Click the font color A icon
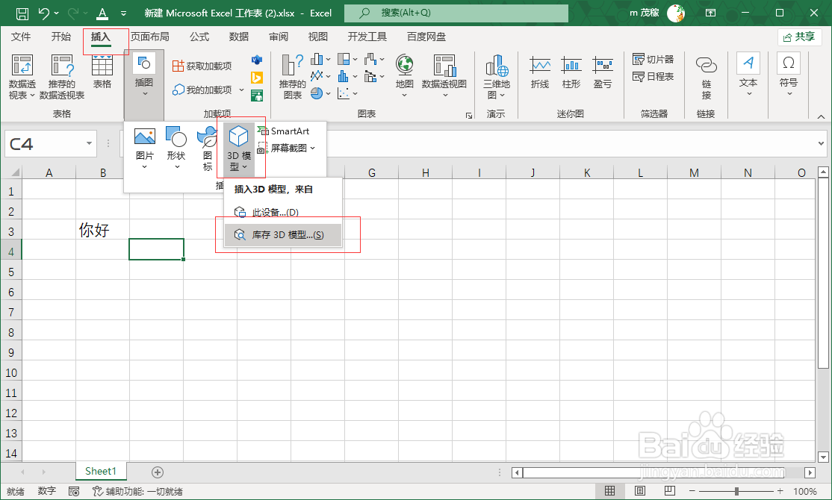Viewport: 832px width, 500px height. pyautogui.click(x=102, y=13)
